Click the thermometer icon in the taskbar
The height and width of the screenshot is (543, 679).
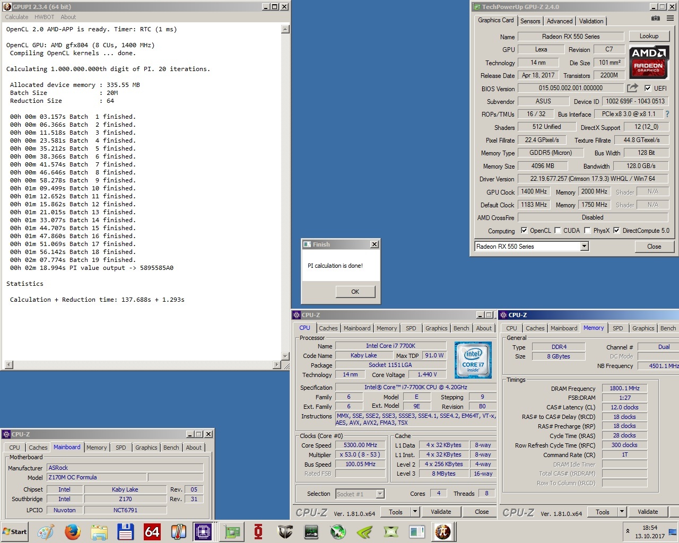(x=178, y=531)
